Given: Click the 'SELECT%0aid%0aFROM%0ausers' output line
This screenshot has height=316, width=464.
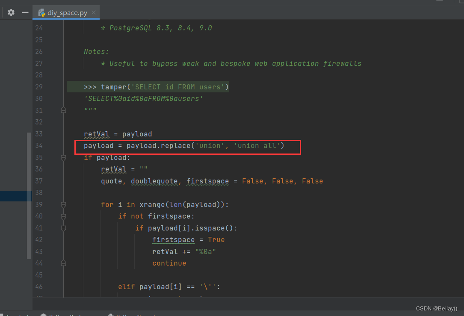Looking at the screenshot, I should click(144, 98).
